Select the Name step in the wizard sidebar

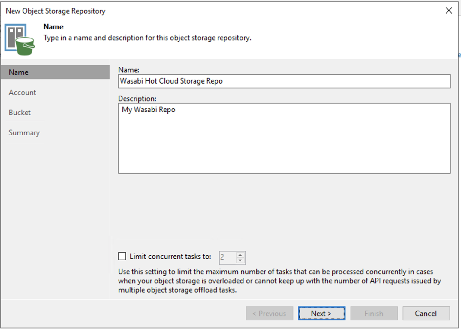(55, 72)
